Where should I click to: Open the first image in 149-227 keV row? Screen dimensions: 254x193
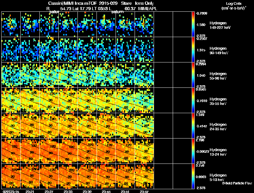tap(11, 24)
